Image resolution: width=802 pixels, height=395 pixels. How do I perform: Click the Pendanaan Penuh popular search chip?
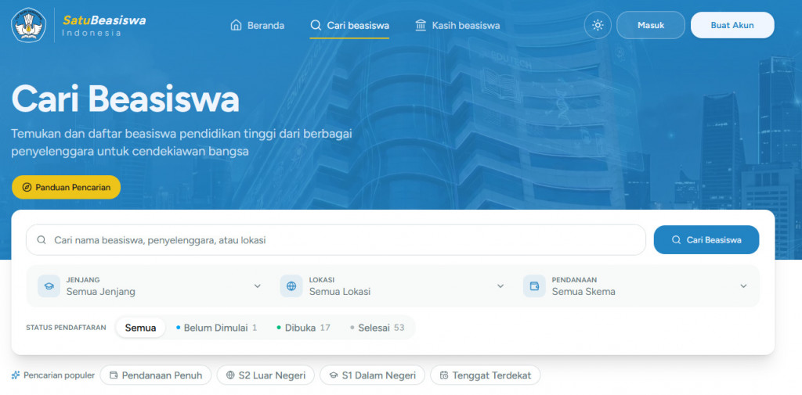(156, 375)
